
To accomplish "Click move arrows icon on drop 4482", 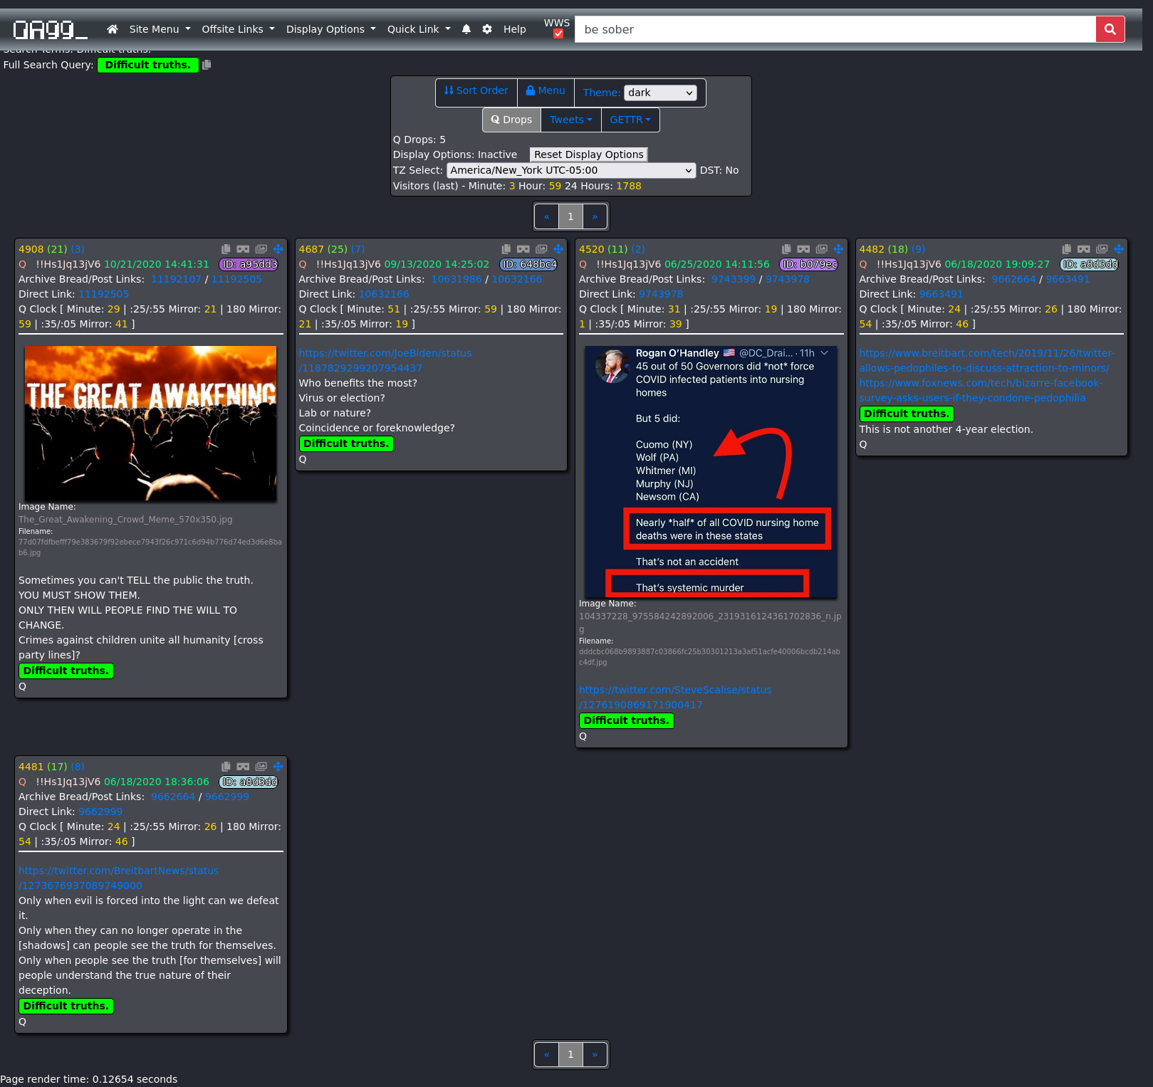I will coord(1119,249).
